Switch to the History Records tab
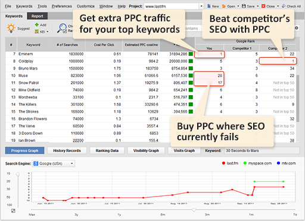 67,151
